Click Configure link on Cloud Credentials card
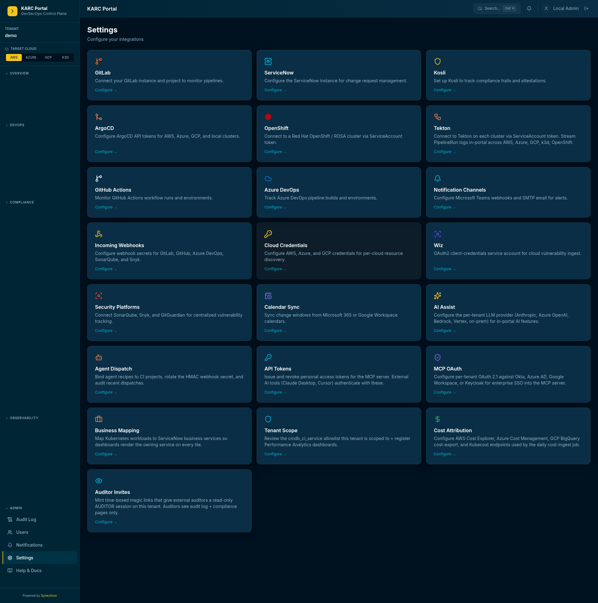Image resolution: width=598 pixels, height=603 pixels. [x=275, y=269]
